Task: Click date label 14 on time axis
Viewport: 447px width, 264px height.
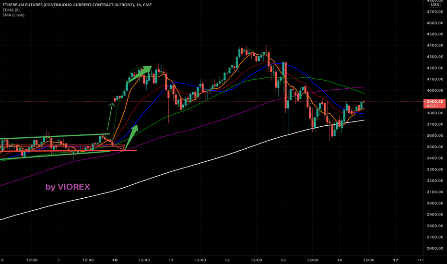Action: (340, 260)
